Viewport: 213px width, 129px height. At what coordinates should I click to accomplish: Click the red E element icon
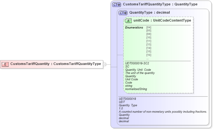pos(5,64)
